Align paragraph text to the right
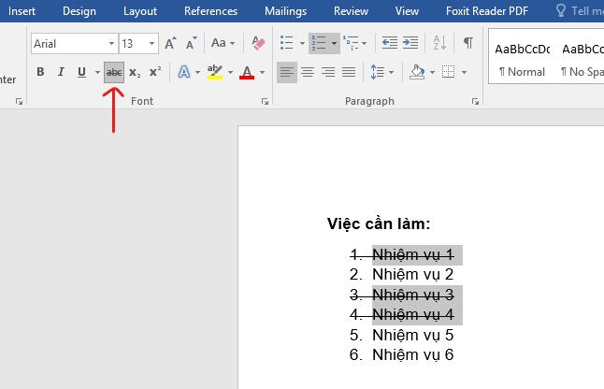Image resolution: width=604 pixels, height=389 pixels. coord(328,72)
